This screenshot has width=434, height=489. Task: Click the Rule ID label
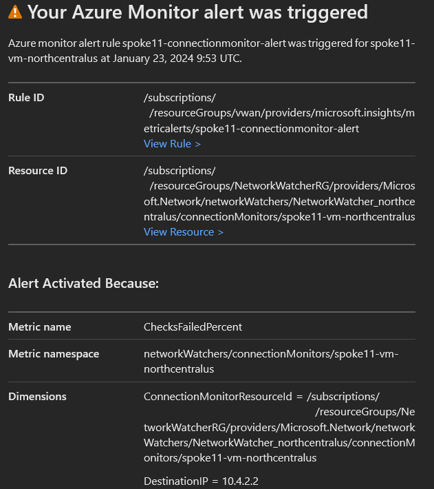[26, 98]
